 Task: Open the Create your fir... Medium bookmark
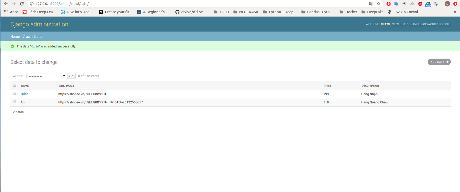click(x=116, y=12)
